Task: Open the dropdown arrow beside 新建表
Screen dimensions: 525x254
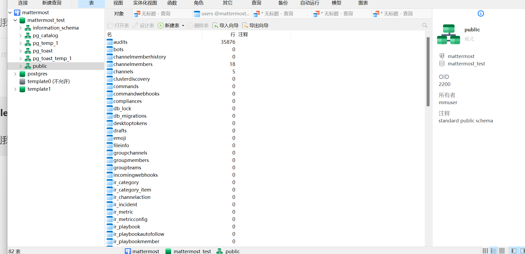Action: [183, 26]
